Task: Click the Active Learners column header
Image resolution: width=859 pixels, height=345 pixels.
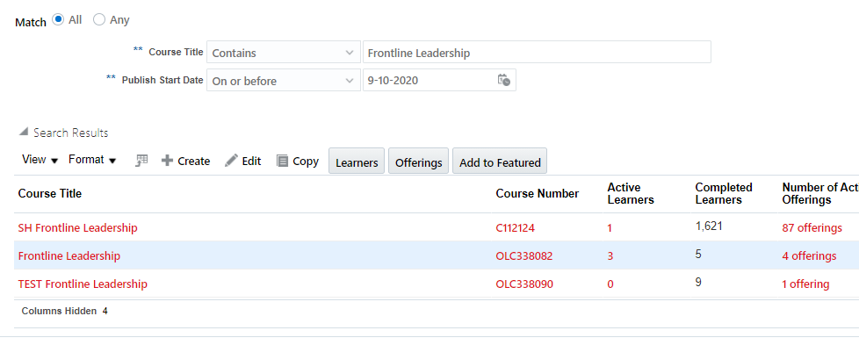Action: (x=631, y=194)
